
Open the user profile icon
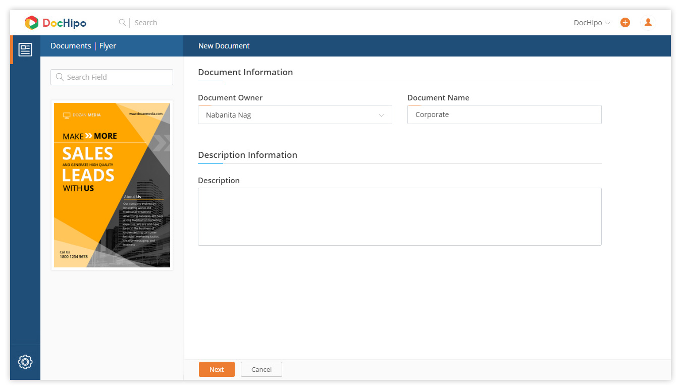[x=648, y=22]
